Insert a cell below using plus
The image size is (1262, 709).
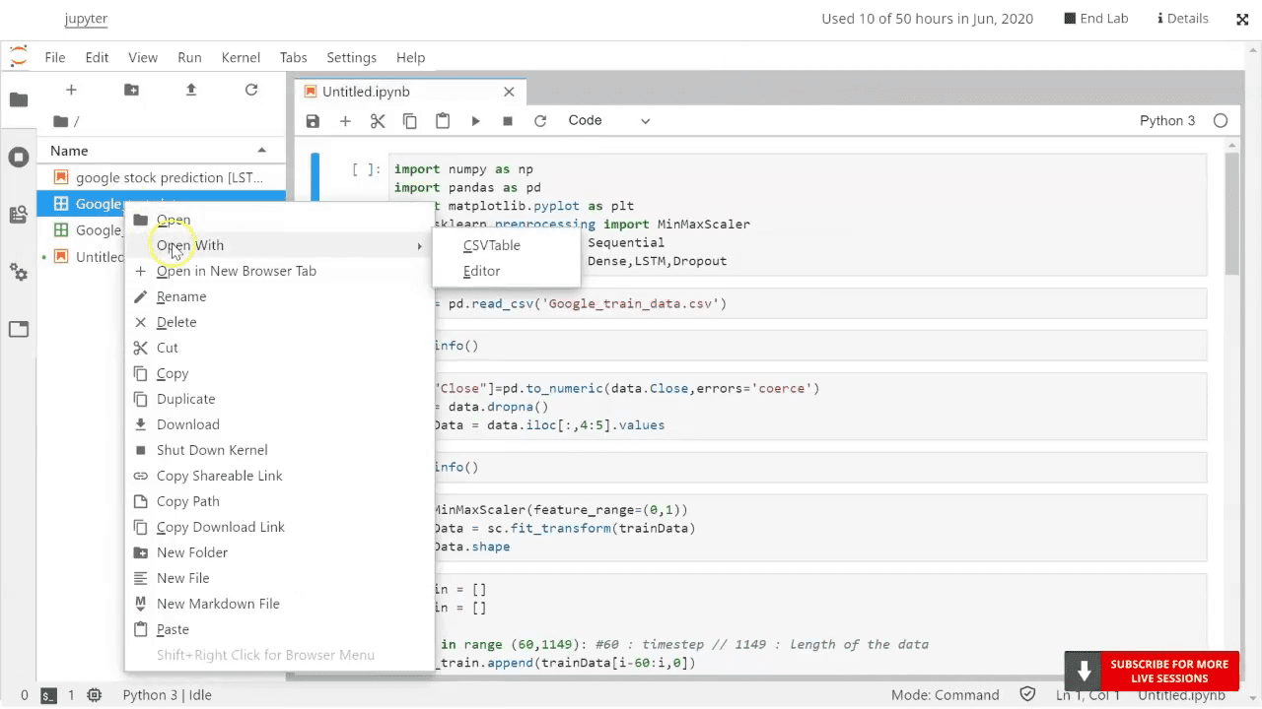click(x=345, y=121)
